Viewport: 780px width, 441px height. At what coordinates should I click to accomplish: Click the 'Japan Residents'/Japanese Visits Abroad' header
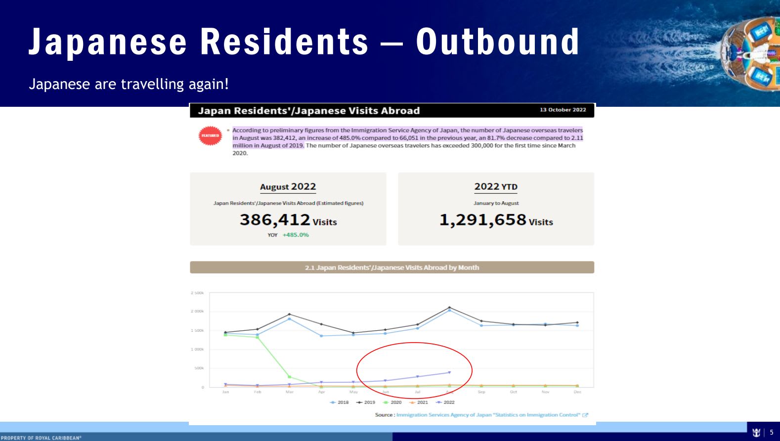pos(309,111)
